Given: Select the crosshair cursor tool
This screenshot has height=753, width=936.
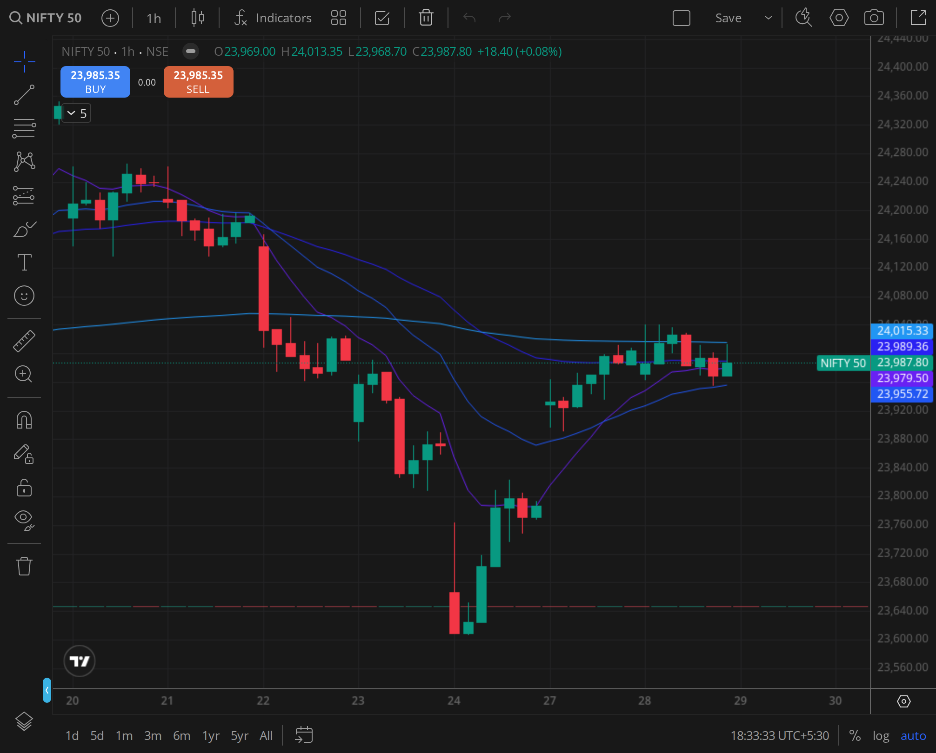Looking at the screenshot, I should point(24,62).
